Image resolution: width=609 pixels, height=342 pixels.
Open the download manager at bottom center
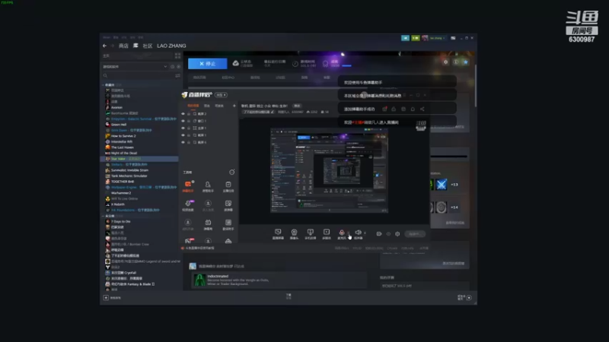(x=289, y=296)
